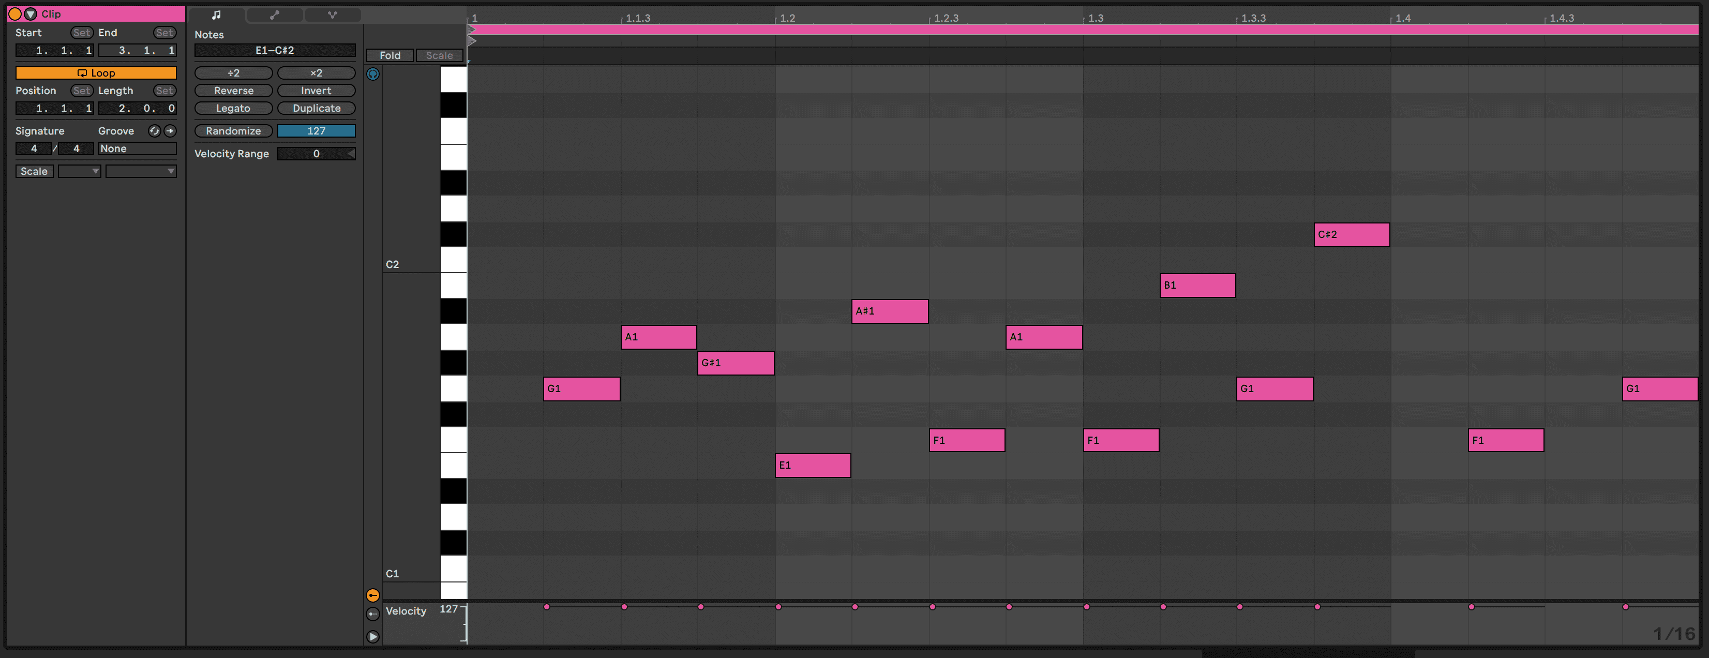Toggle the orange Loop switch

click(x=96, y=73)
